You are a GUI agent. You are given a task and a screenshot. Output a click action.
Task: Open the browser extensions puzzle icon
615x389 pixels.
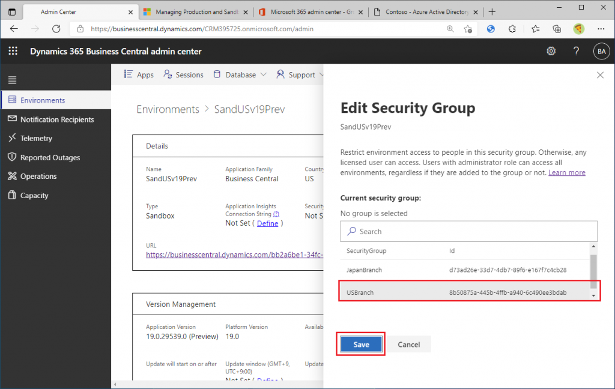pos(512,29)
